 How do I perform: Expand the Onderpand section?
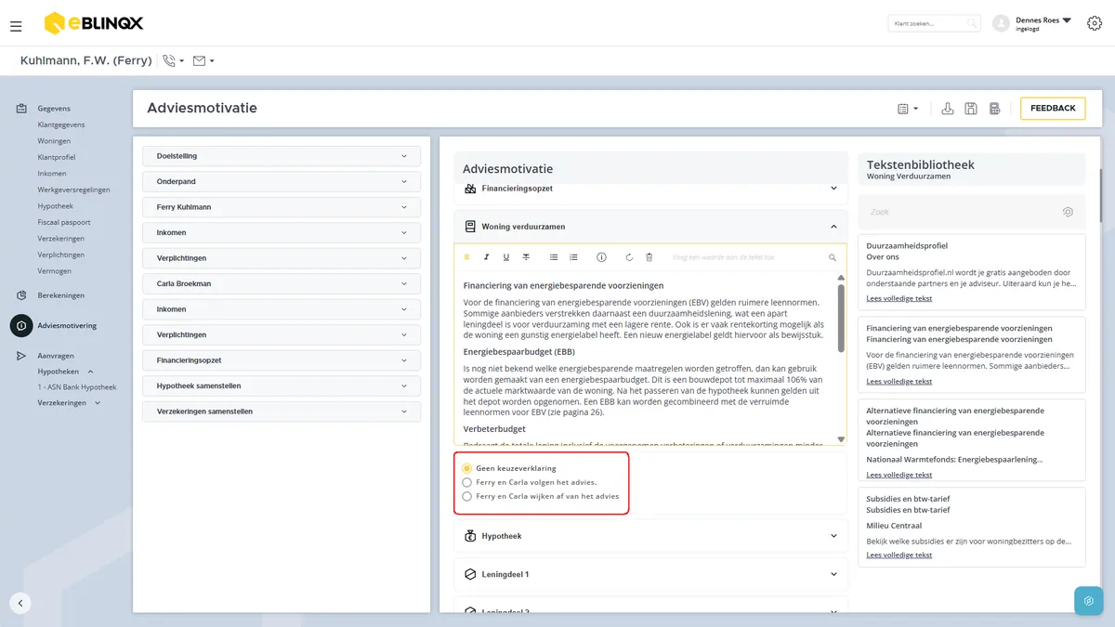pos(282,181)
